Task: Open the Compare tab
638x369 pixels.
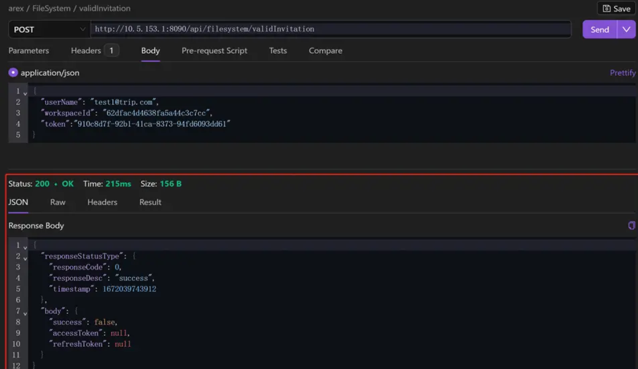Action: (325, 51)
